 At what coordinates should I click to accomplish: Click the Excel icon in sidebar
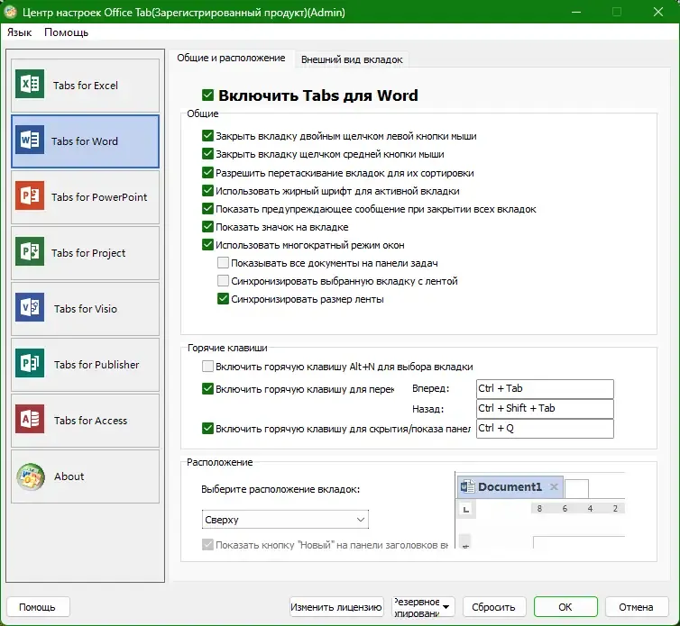30,84
